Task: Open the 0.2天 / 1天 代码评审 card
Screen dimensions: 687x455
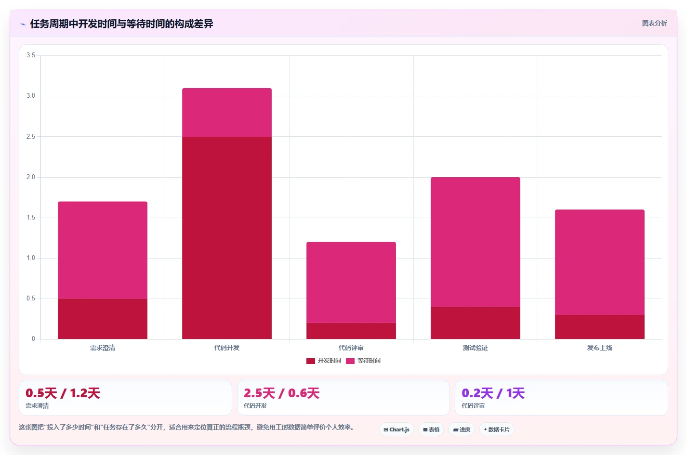Action: [x=561, y=398]
